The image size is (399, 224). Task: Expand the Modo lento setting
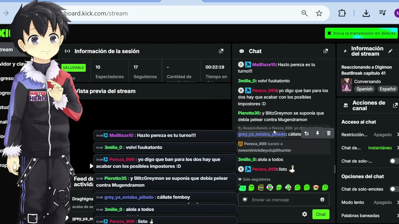tap(370, 202)
